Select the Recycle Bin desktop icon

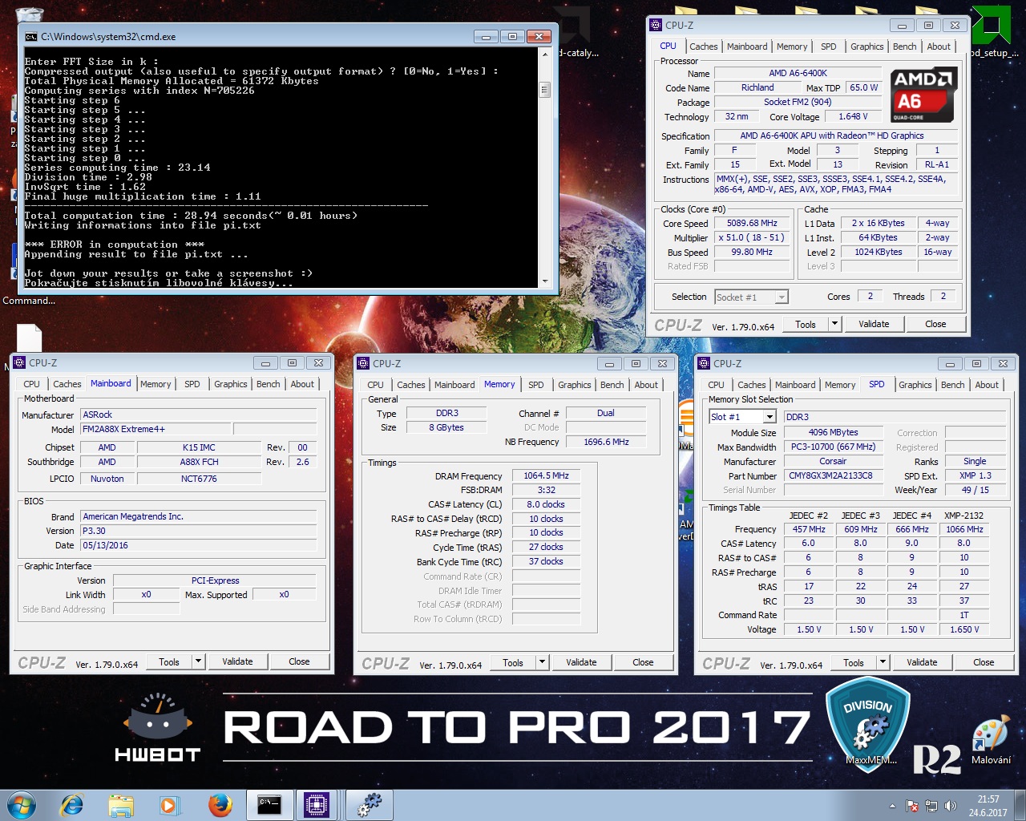pos(30,14)
